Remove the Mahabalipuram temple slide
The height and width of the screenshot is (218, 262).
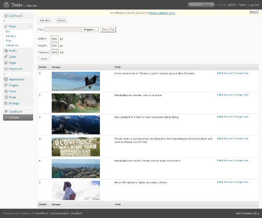pyautogui.click(x=228, y=95)
